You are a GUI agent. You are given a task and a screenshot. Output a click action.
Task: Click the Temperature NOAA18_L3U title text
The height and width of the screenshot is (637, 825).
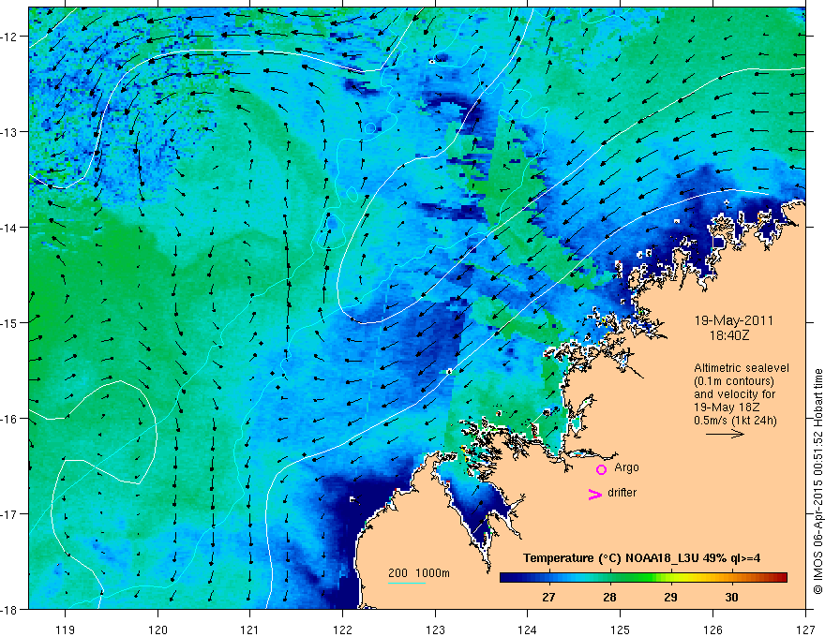(x=641, y=558)
